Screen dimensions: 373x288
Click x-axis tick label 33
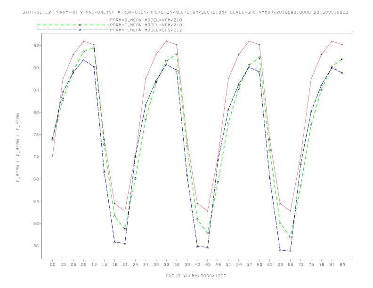click(166, 264)
